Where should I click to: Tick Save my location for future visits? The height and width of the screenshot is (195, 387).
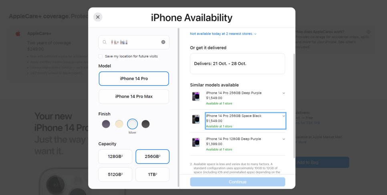(101, 56)
